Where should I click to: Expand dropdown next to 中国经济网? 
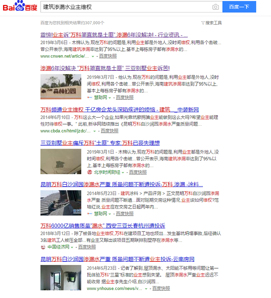pos(72,247)
